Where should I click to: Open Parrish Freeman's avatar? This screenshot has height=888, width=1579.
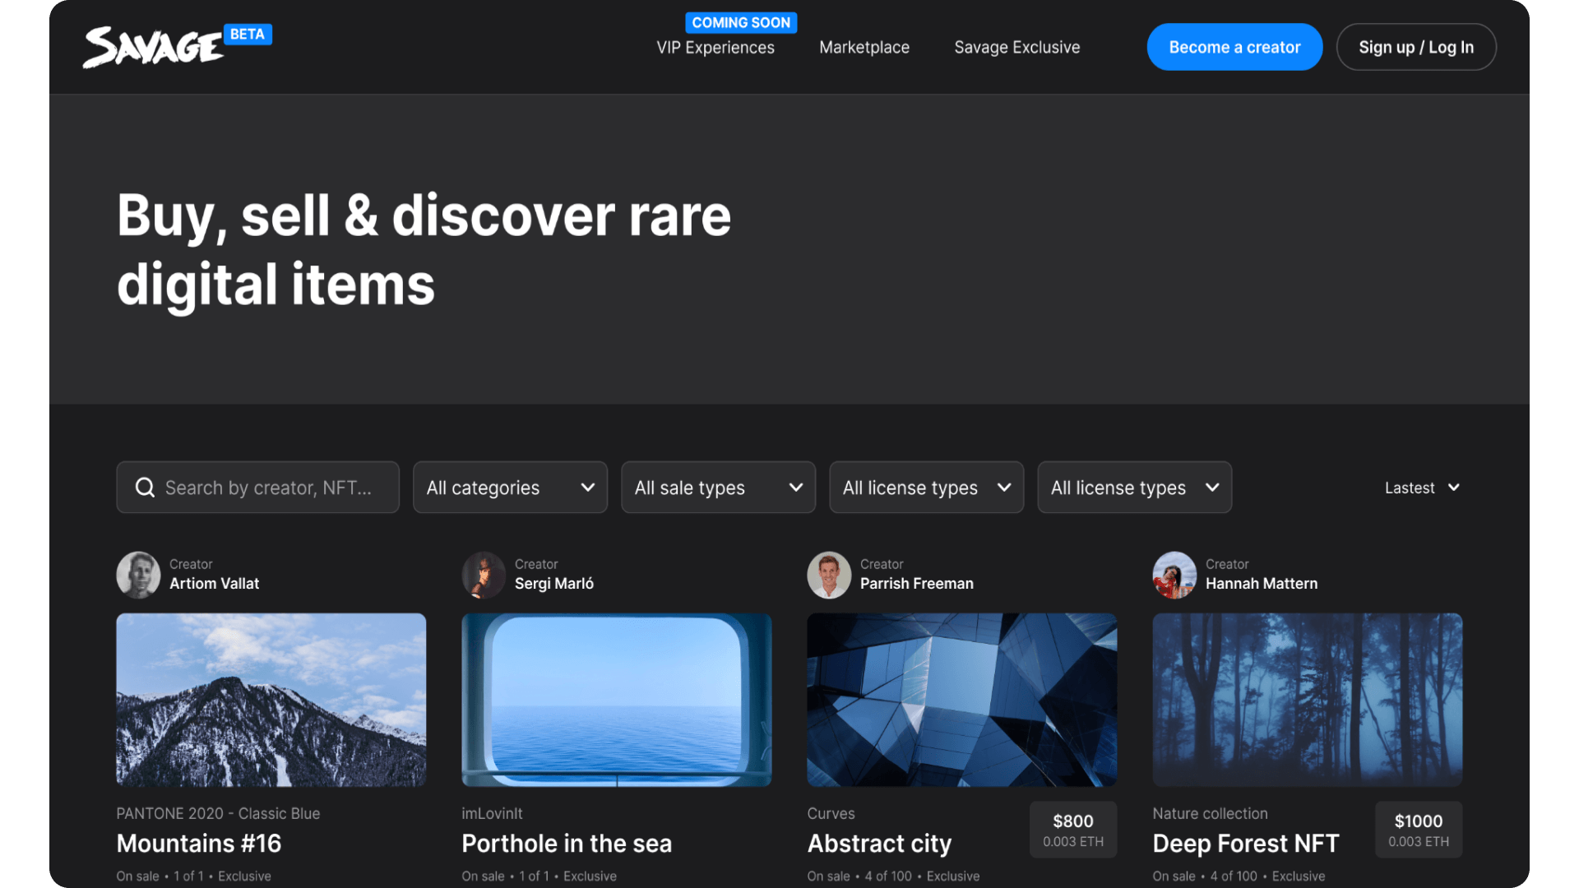click(x=829, y=575)
